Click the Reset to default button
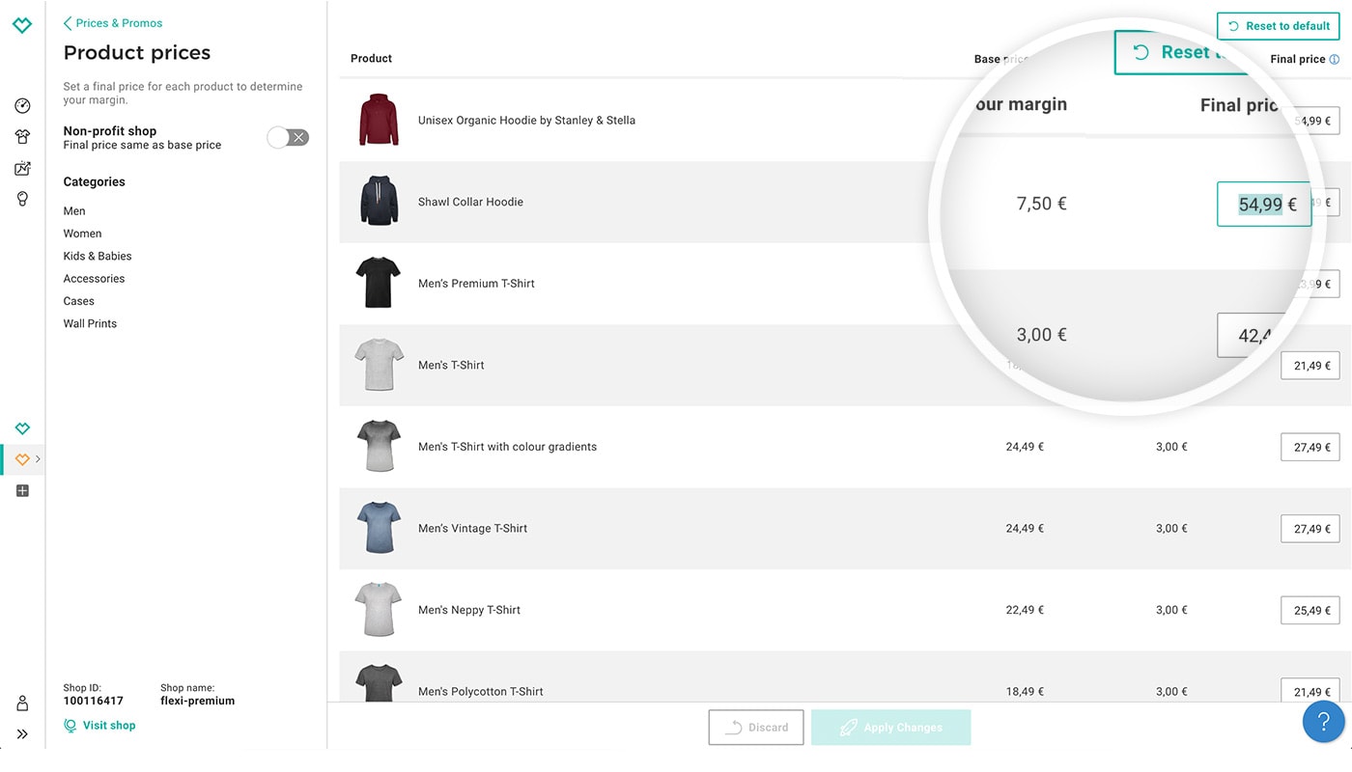The width and height of the screenshot is (1352, 772). (x=1278, y=26)
